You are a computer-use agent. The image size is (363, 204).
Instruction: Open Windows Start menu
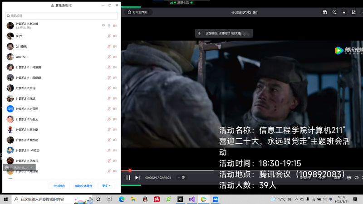[5, 199]
